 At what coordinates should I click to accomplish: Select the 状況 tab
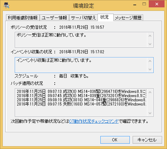(106, 17)
